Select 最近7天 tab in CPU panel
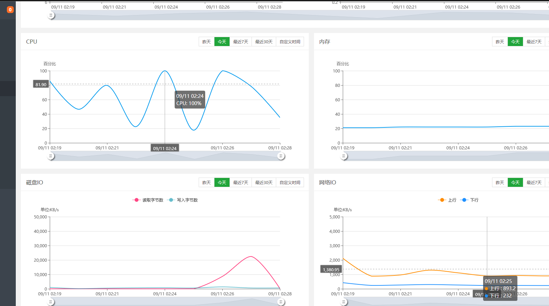Image resolution: width=549 pixels, height=306 pixels. click(241, 42)
